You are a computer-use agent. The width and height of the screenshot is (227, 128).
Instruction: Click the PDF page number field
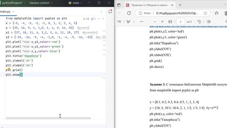coord(181,22)
